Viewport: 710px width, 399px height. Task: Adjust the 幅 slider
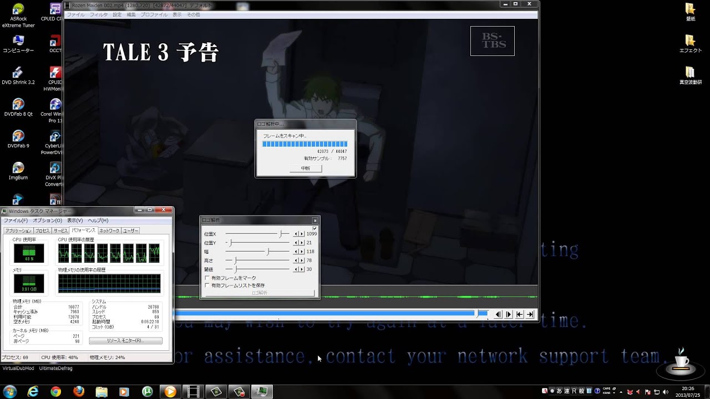click(257, 252)
